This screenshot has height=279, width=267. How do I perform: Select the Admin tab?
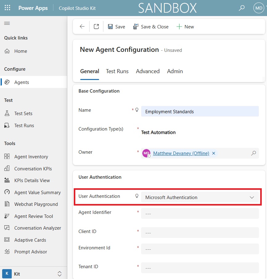coord(175,71)
